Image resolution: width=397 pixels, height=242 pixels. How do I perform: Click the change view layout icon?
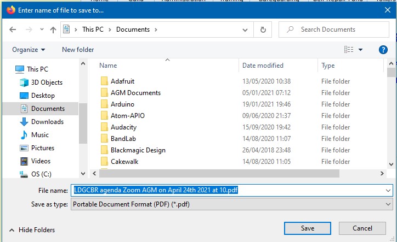pos(348,50)
